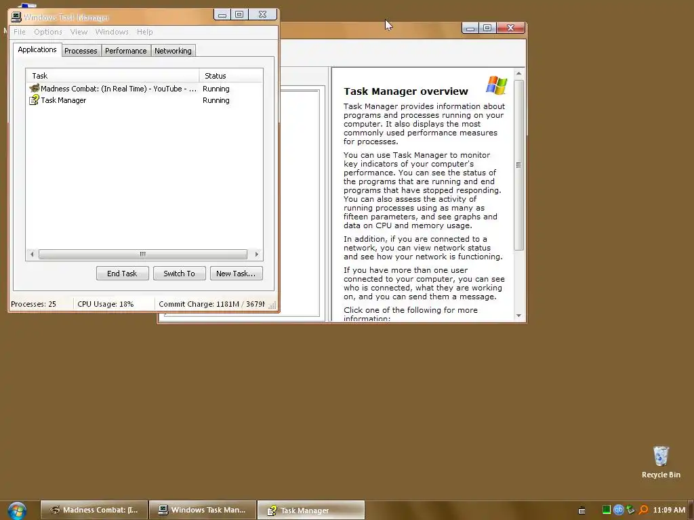Click the Switch To button
694x520 pixels.
tap(179, 274)
